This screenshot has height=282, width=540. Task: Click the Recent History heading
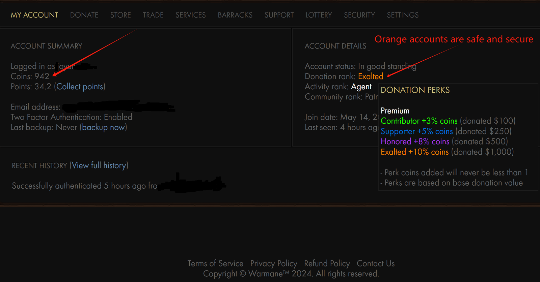click(x=39, y=166)
